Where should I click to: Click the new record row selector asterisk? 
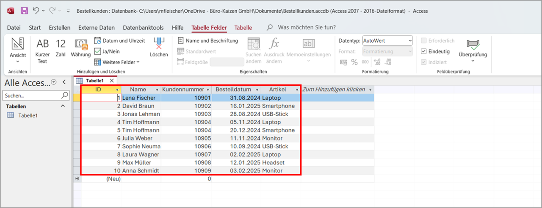click(x=77, y=179)
